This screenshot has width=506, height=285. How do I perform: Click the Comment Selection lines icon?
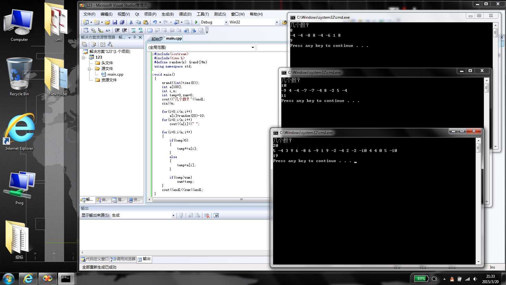(x=133, y=30)
